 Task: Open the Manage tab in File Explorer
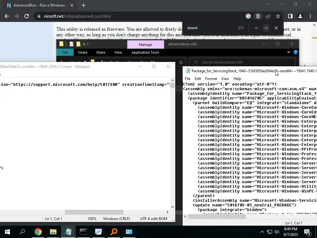pos(145,45)
